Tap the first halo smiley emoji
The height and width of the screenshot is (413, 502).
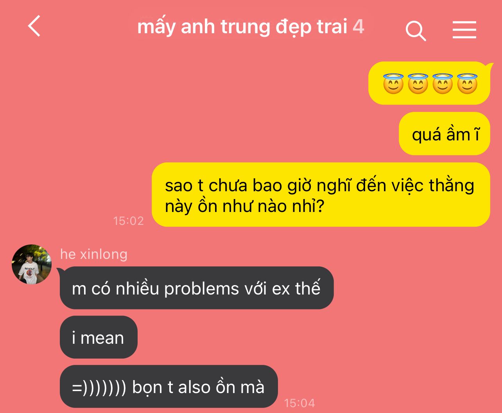[x=393, y=83]
